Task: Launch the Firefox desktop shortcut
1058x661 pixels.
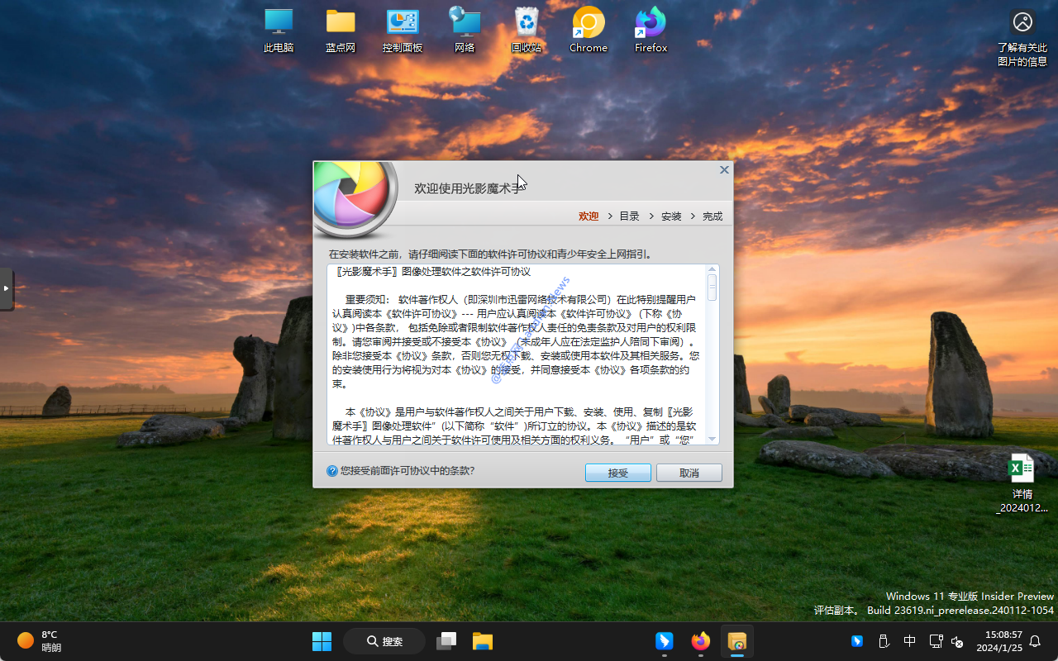Action: tap(651, 31)
